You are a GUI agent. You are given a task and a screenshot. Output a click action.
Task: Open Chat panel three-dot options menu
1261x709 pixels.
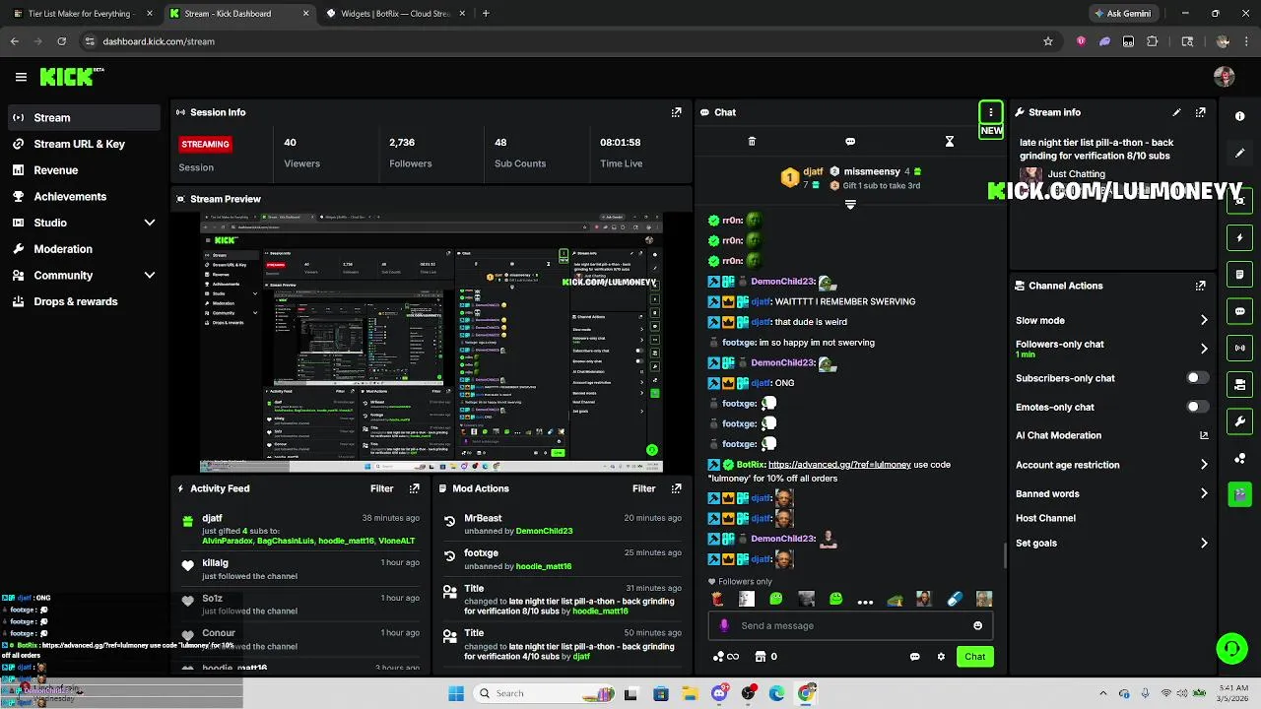[x=990, y=112]
